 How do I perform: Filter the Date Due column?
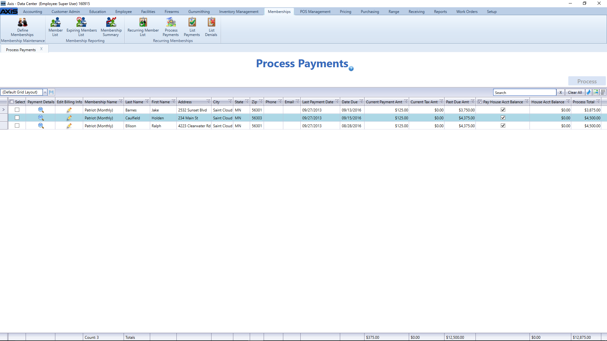tap(361, 102)
